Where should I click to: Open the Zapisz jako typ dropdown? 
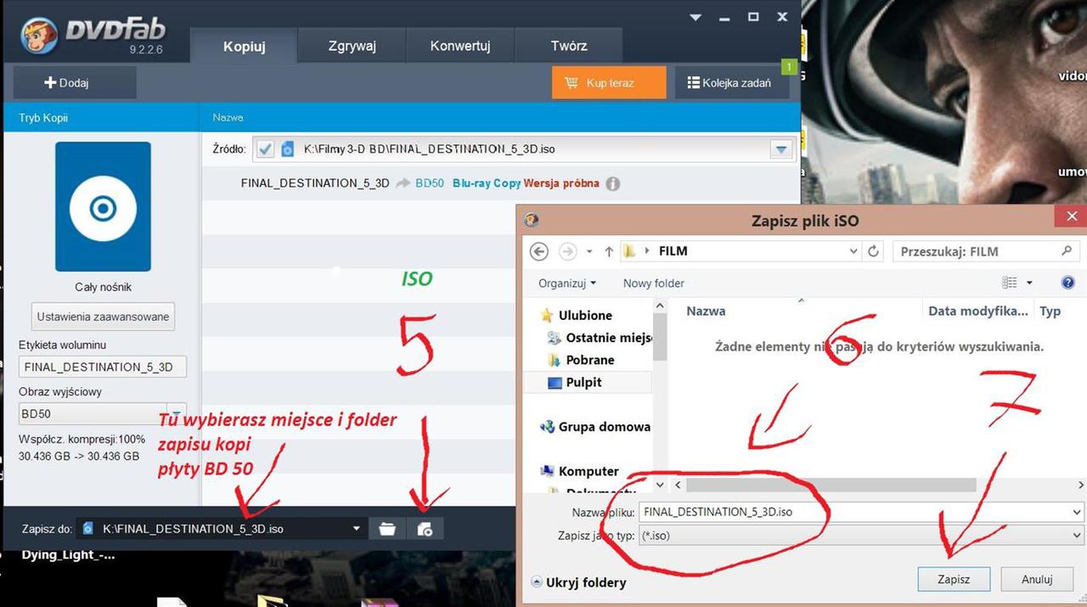(861, 536)
